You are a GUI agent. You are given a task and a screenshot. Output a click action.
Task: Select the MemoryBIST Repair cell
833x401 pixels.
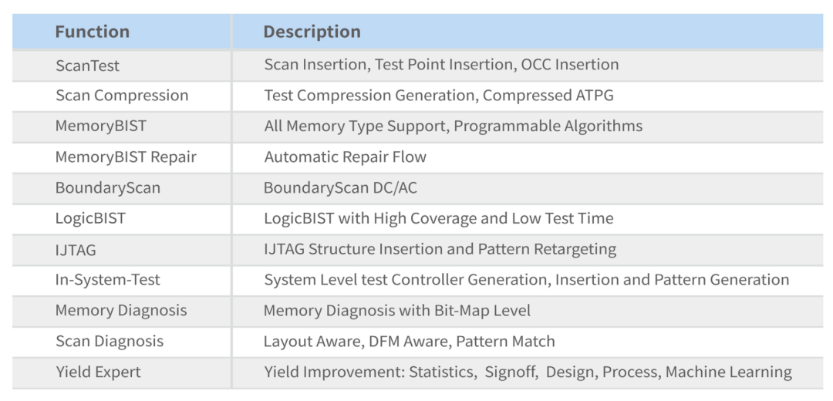pyautogui.click(x=126, y=157)
